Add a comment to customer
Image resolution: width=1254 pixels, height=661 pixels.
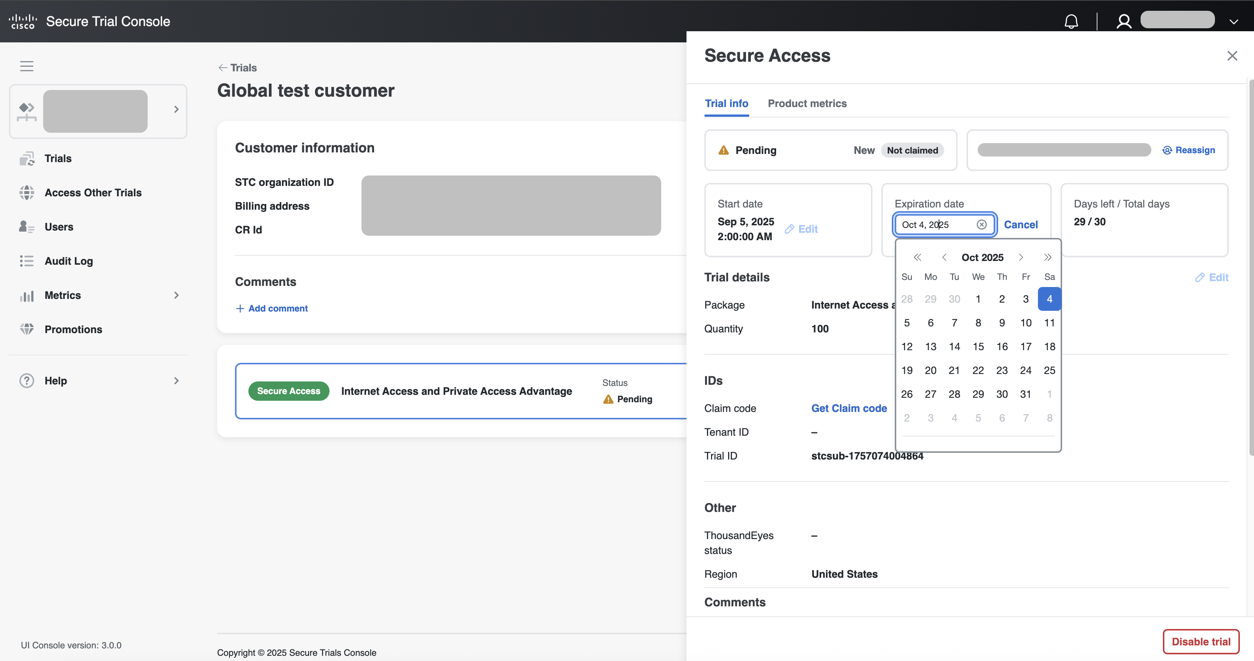click(271, 308)
